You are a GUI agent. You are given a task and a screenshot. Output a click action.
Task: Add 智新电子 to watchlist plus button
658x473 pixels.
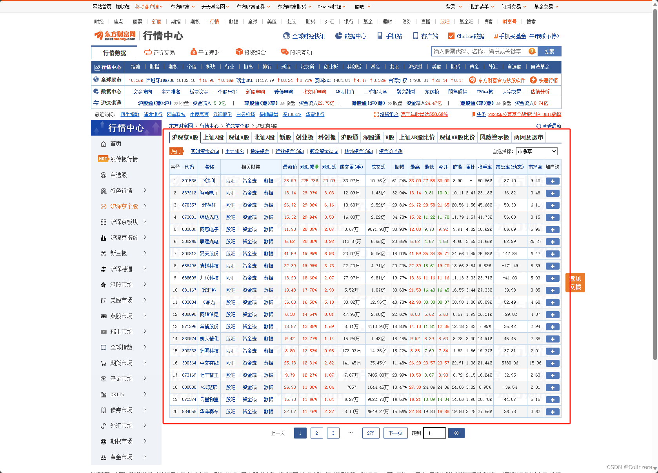point(553,193)
